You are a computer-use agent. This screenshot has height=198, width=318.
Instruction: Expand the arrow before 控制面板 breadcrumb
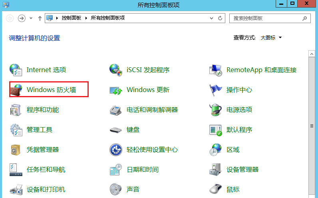tap(57, 18)
